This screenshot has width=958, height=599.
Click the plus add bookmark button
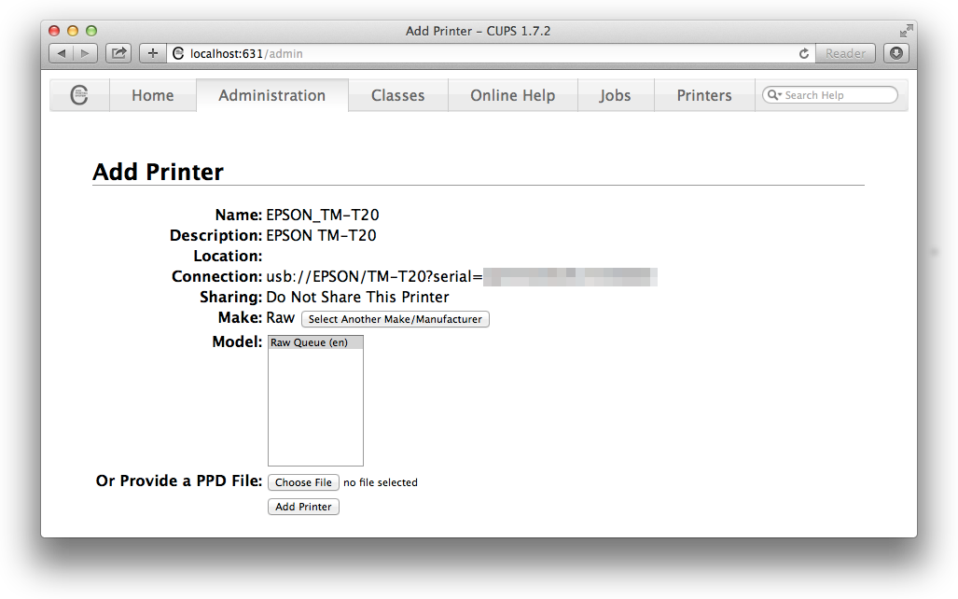tap(153, 53)
